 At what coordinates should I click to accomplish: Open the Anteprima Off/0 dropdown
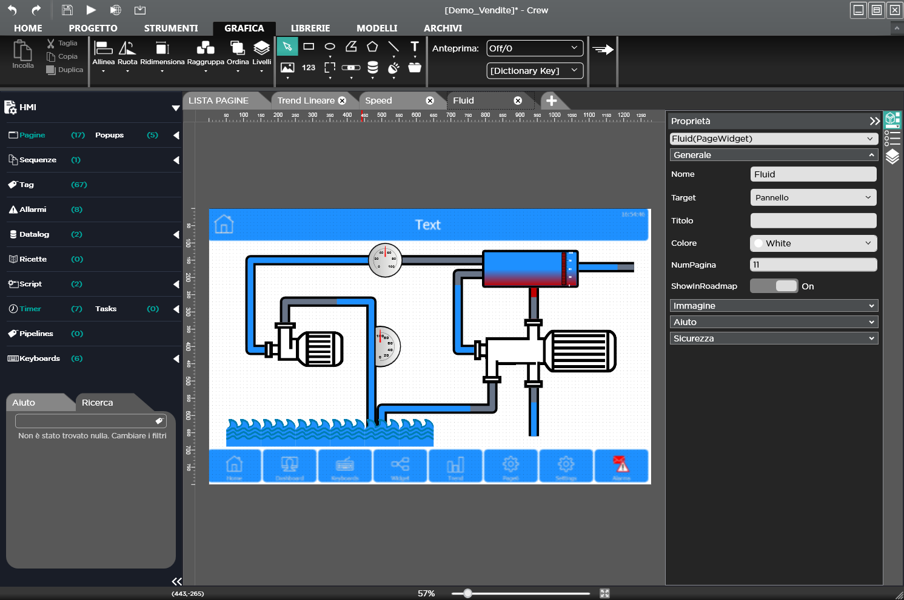click(535, 48)
